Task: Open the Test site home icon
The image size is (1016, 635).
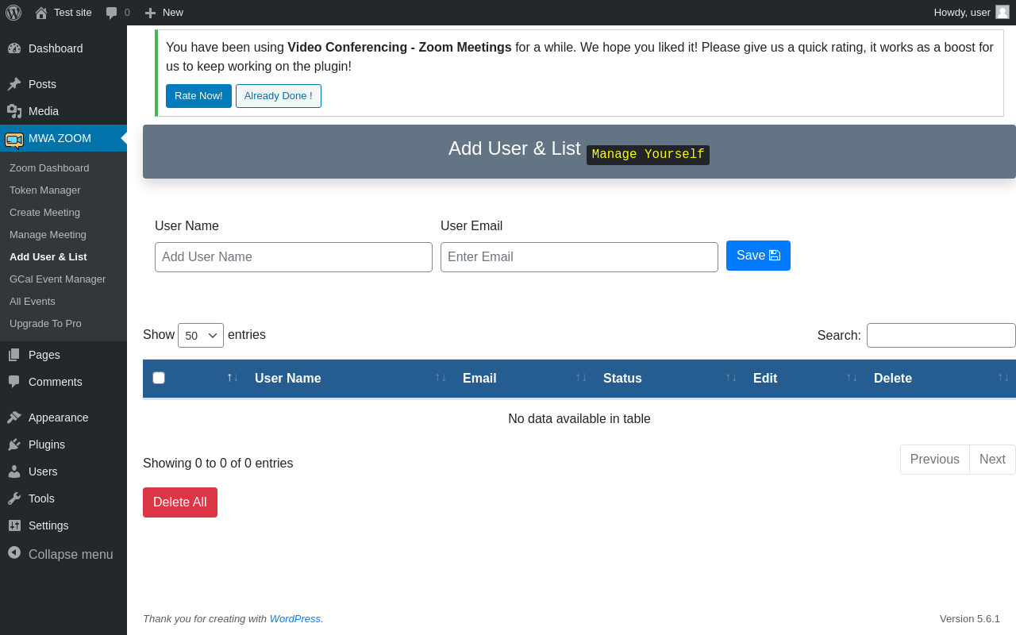Action: [41, 13]
